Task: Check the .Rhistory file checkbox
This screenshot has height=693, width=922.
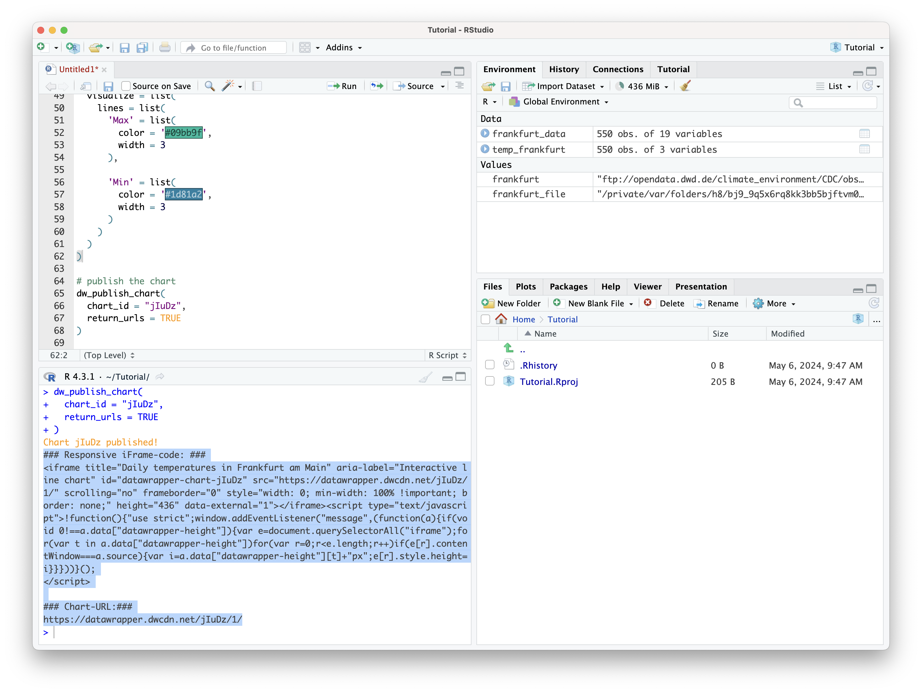Action: (490, 365)
